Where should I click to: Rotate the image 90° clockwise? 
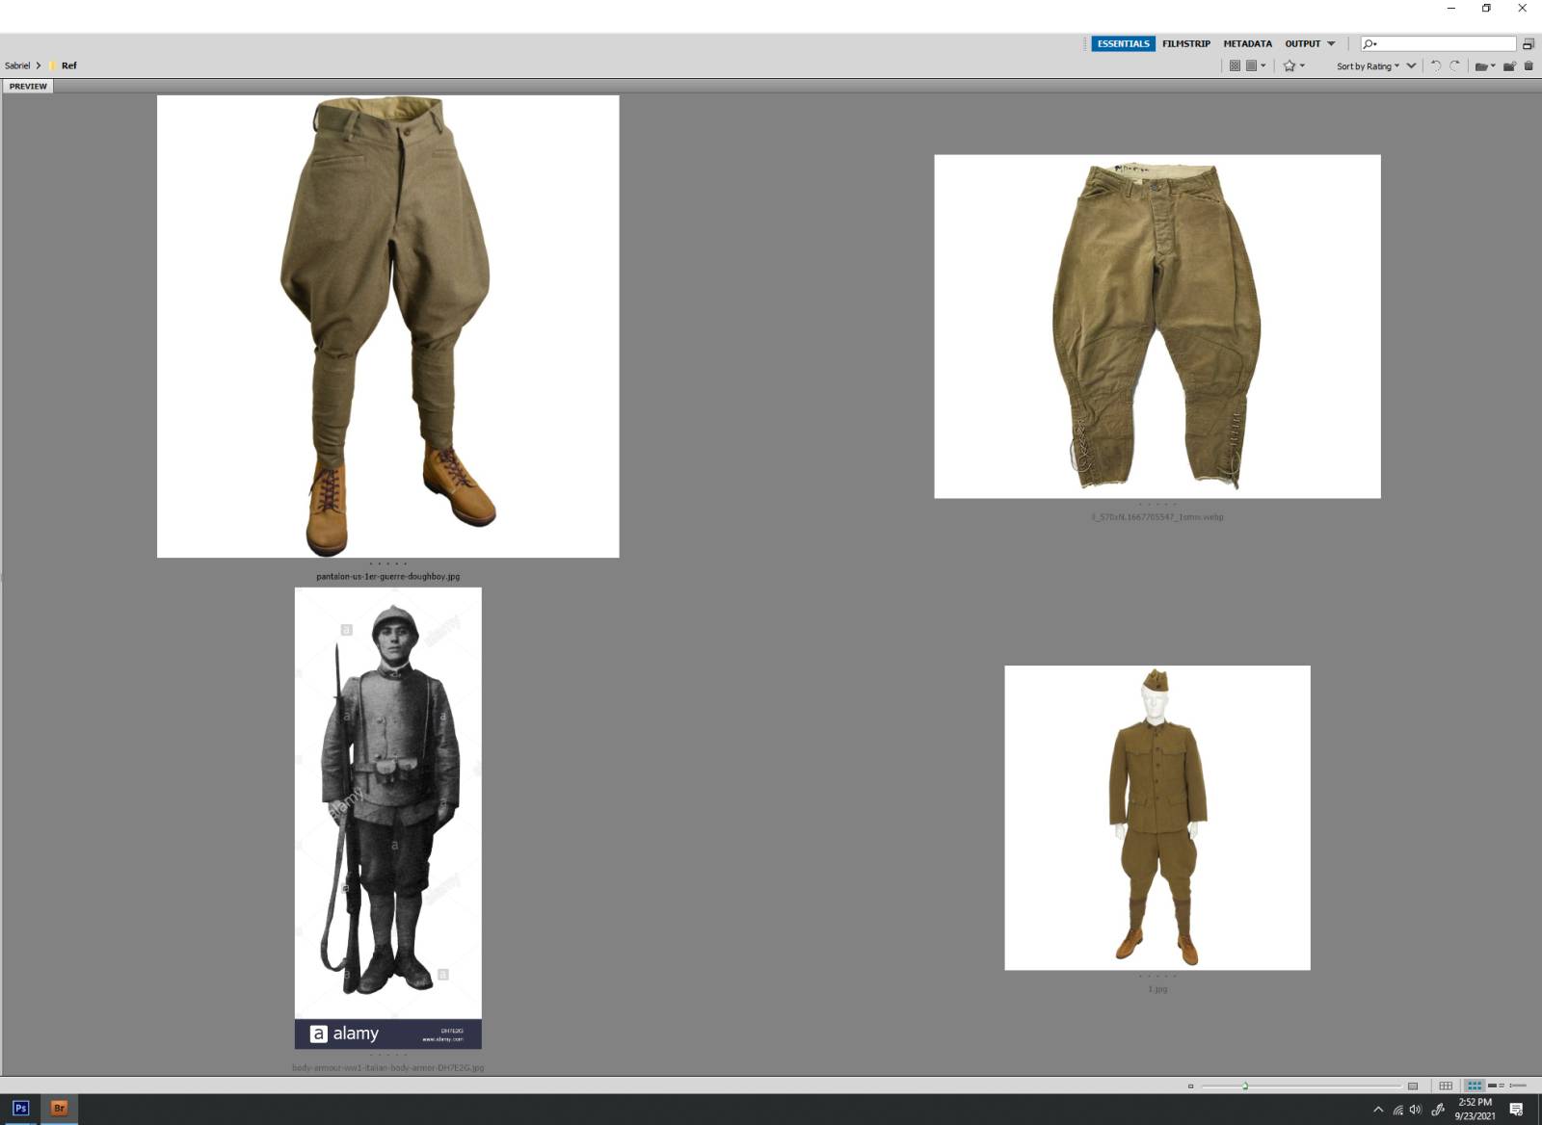(x=1455, y=65)
